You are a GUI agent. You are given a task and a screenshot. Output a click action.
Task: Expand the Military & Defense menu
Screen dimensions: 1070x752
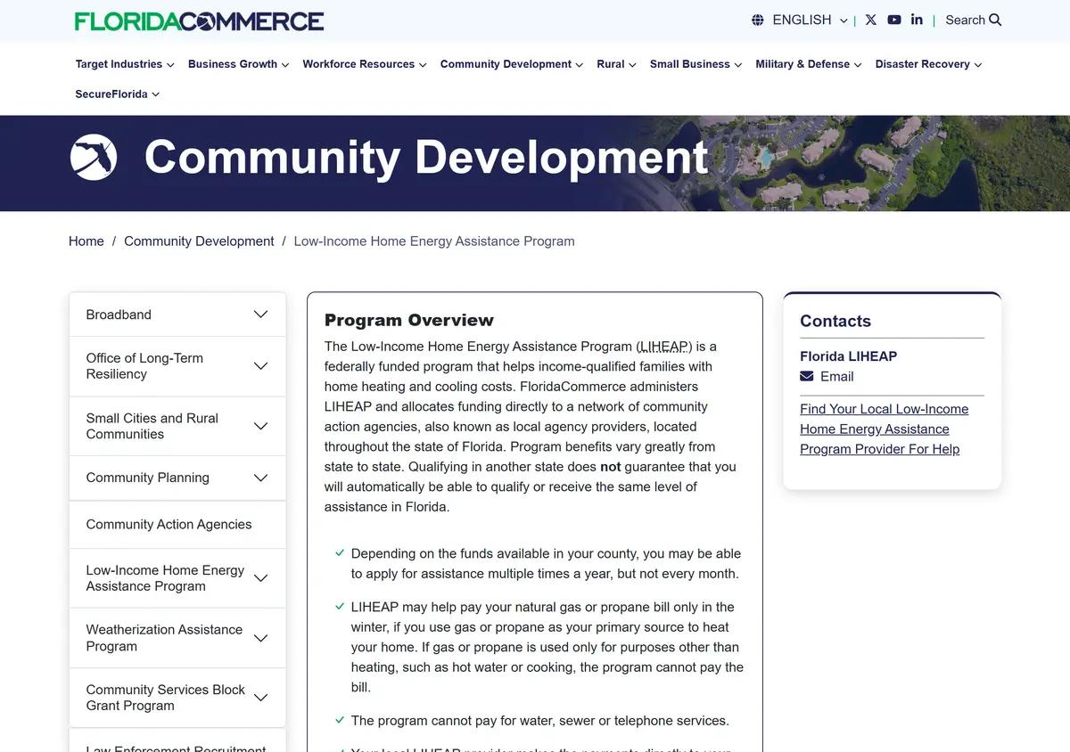pos(808,64)
